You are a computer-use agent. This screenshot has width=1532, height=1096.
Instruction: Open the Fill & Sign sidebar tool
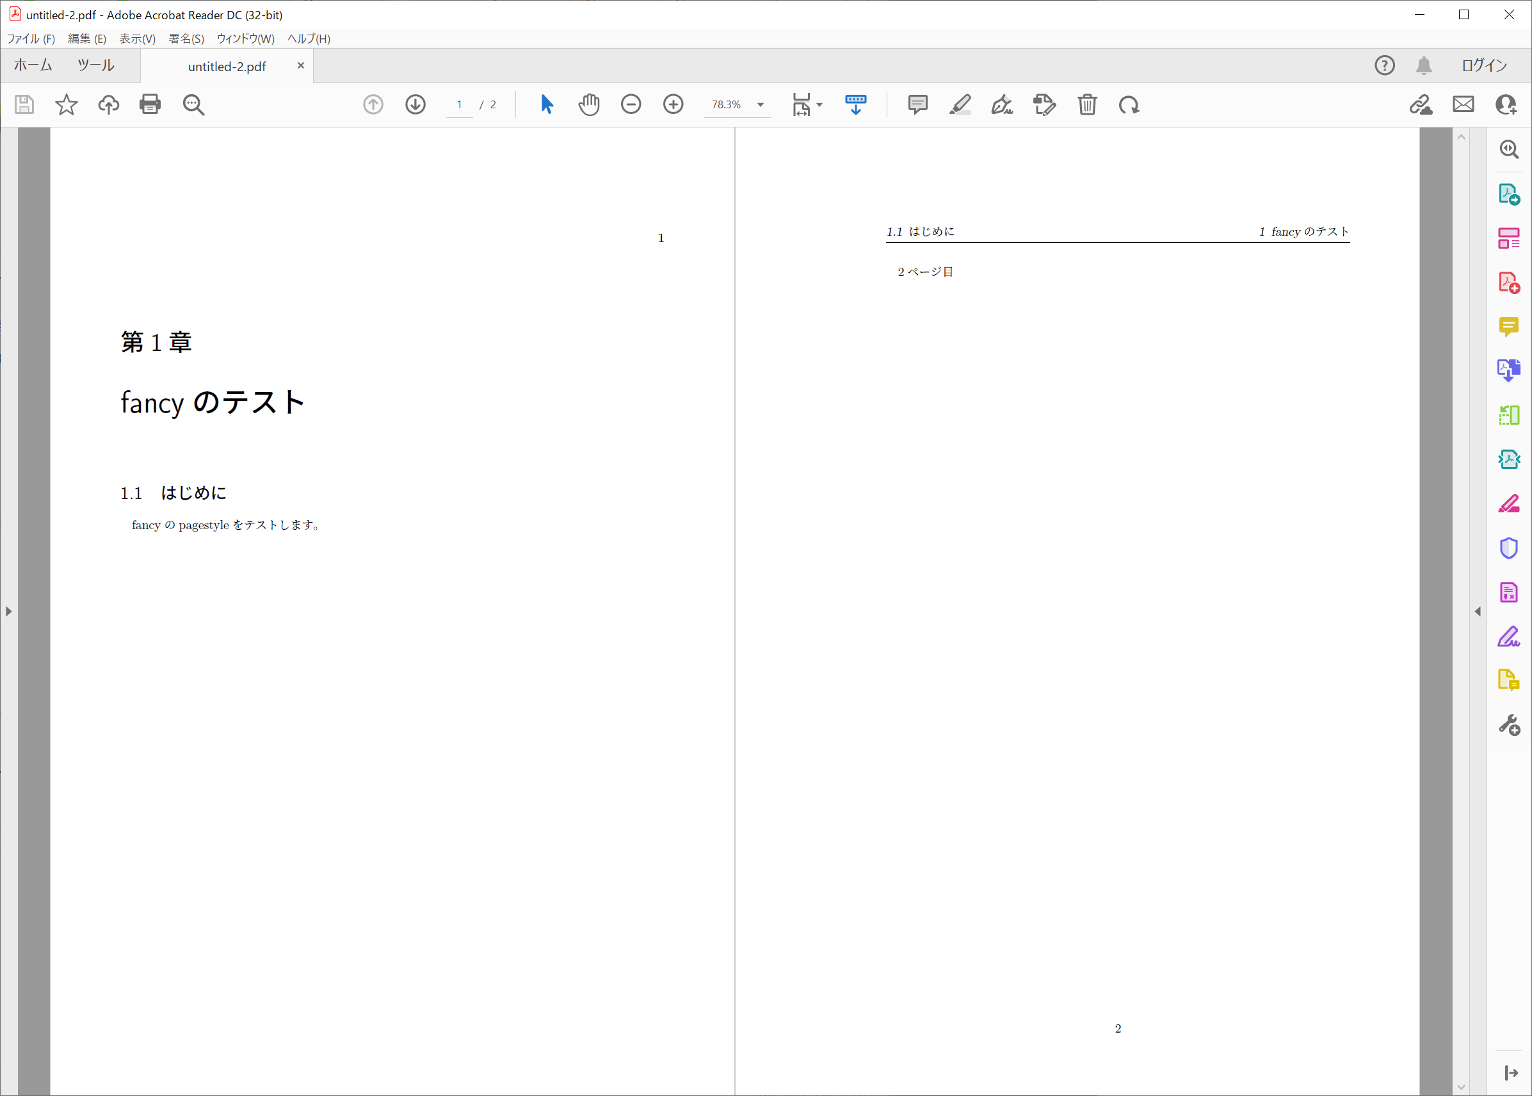[1508, 637]
